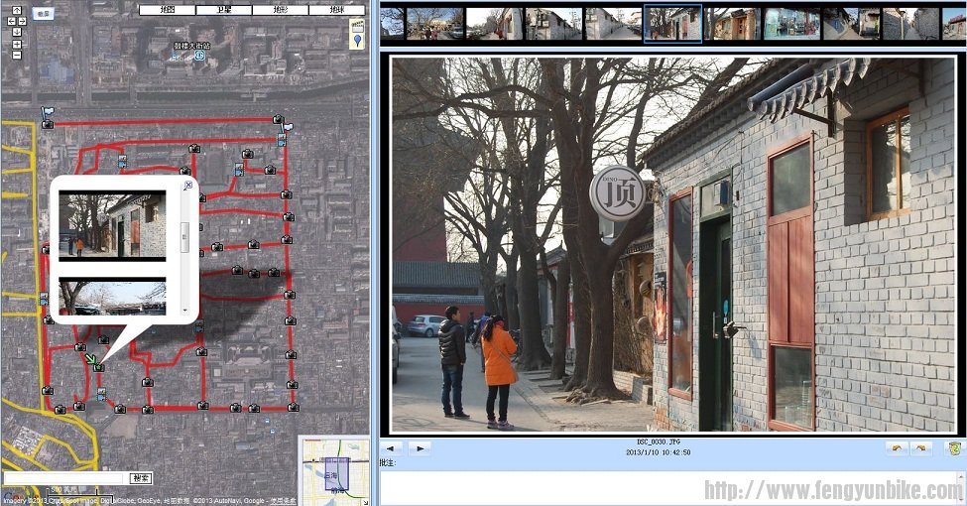Pan the map up with the arrow
967x506 pixels.
coord(17,10)
